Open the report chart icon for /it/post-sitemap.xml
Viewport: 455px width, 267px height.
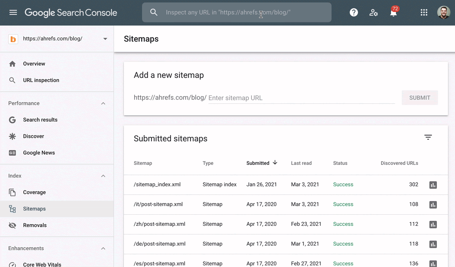coord(433,205)
